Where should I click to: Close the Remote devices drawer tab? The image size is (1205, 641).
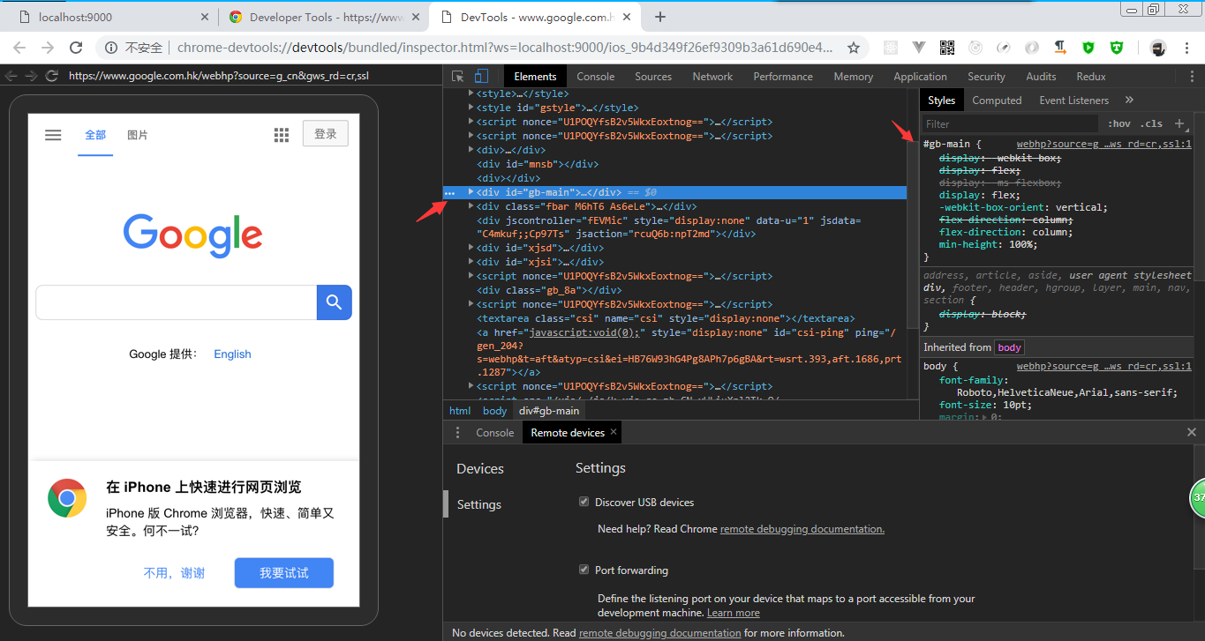[x=614, y=432]
